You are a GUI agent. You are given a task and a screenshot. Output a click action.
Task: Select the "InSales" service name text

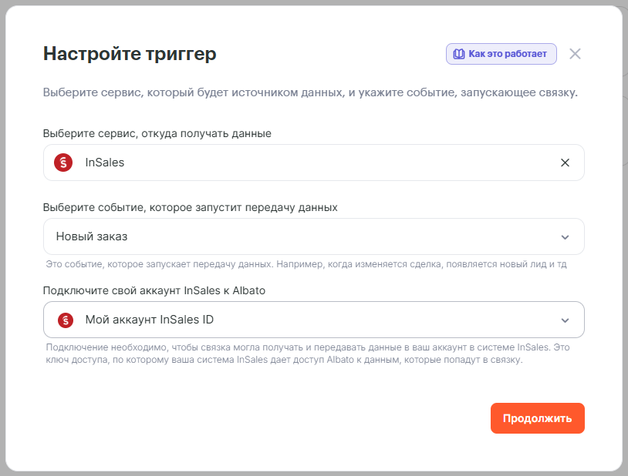tap(105, 163)
